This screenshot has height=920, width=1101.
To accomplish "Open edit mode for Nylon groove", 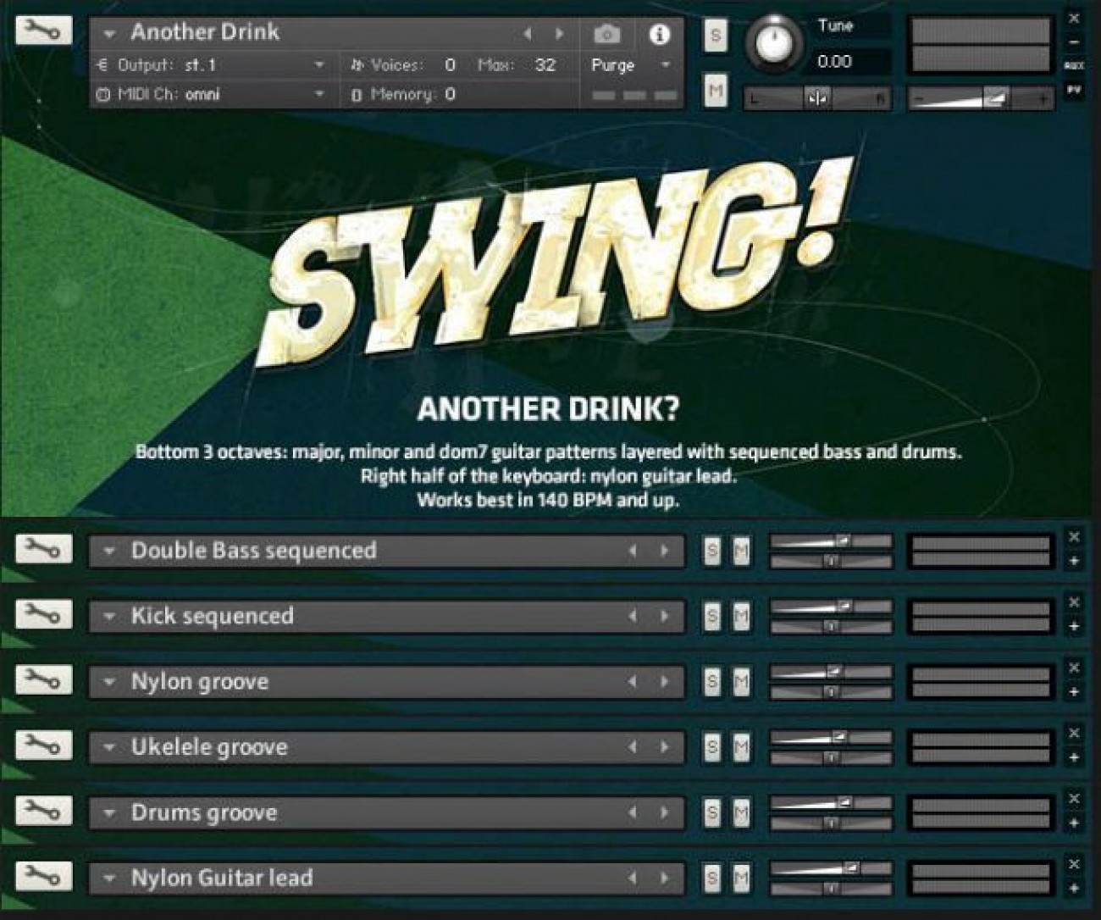I will click(x=44, y=680).
